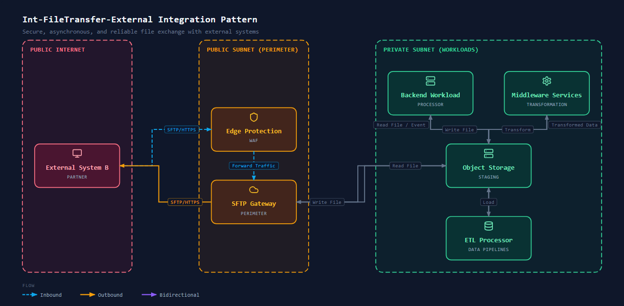The image size is (624, 306).
Task: Click the PROCESSOR subtitle under Backend Workload
Action: pos(430,105)
